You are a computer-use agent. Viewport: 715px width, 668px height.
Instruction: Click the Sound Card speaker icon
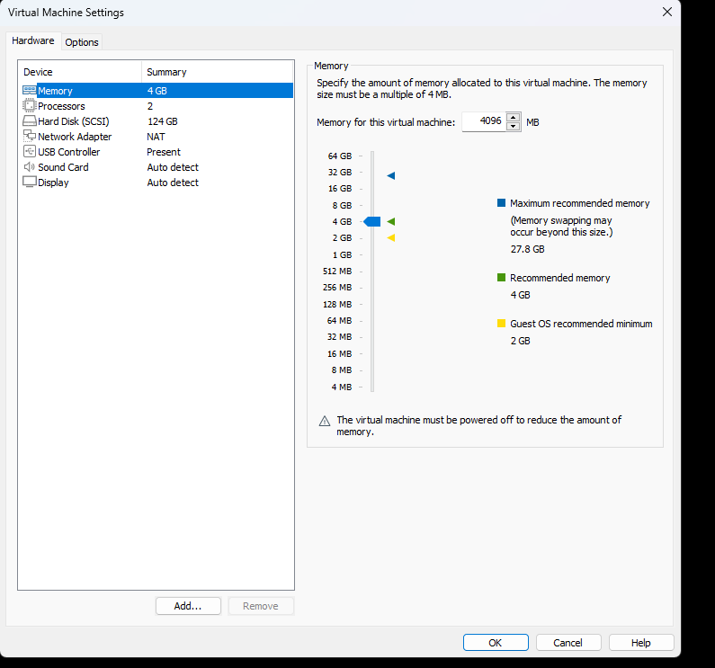tap(30, 167)
